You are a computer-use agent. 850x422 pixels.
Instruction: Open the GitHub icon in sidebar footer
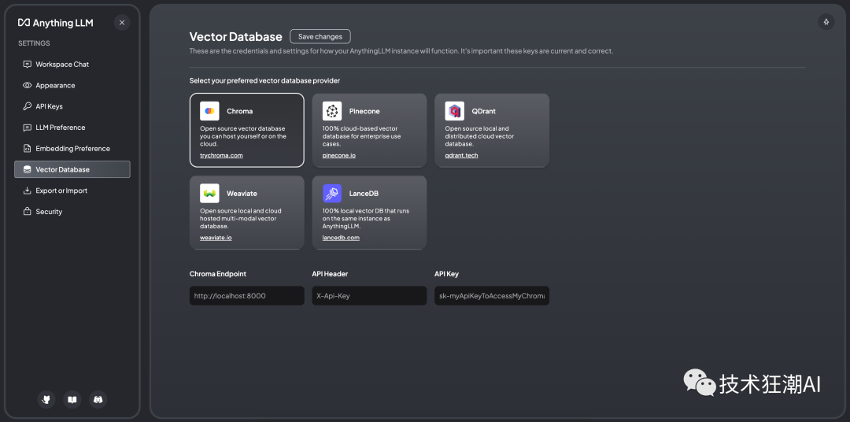pos(46,400)
